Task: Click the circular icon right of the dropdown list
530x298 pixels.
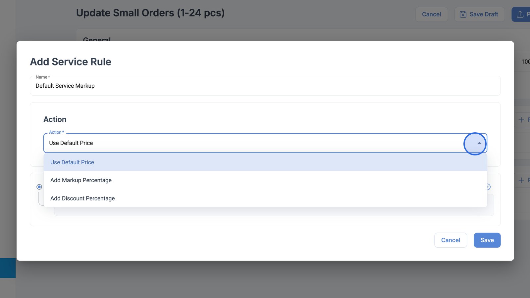Action: point(489,187)
